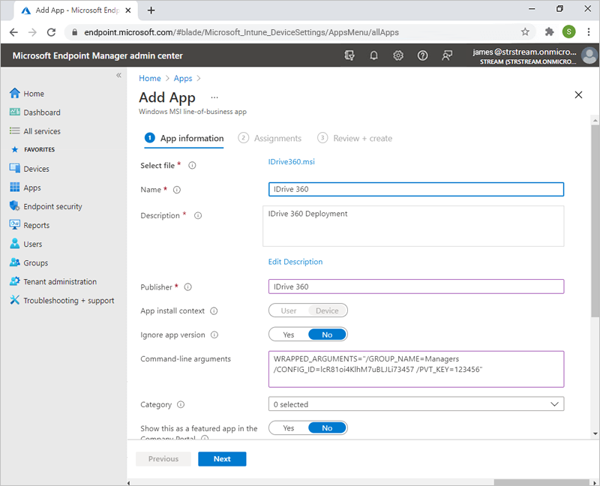The image size is (600, 486).
Task: Open the Edit Description link
Action: 295,262
